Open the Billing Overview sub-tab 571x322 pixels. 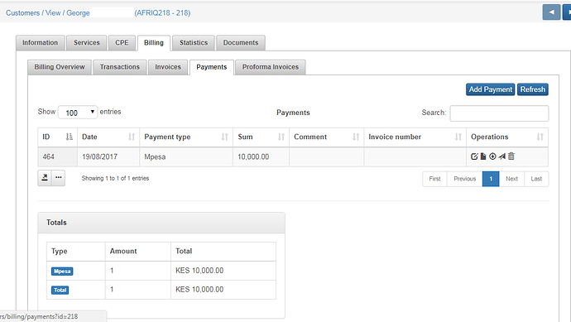[x=60, y=67]
